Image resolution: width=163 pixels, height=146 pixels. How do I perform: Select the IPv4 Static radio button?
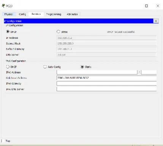click(x=58, y=32)
